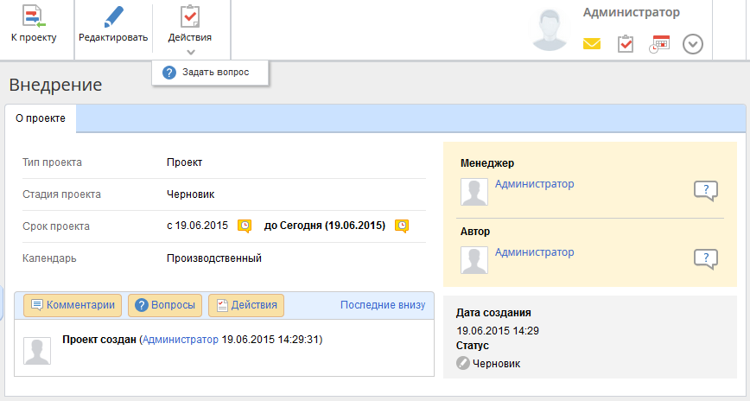Click clock icon next to start date
750x401 pixels.
[x=245, y=226]
